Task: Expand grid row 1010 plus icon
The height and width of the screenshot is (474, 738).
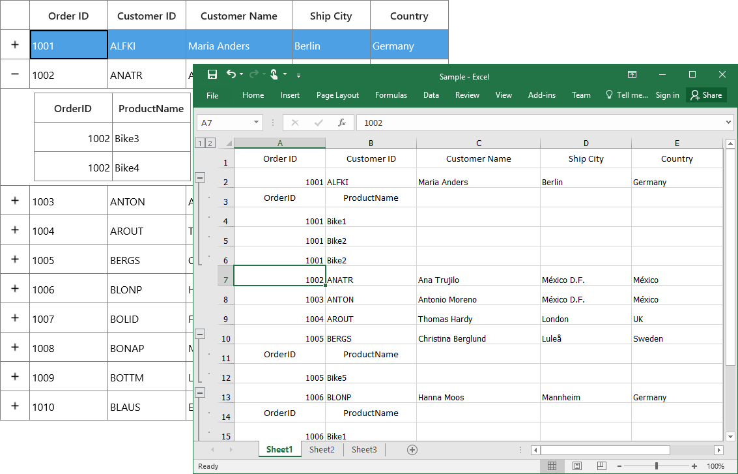Action: [15, 406]
